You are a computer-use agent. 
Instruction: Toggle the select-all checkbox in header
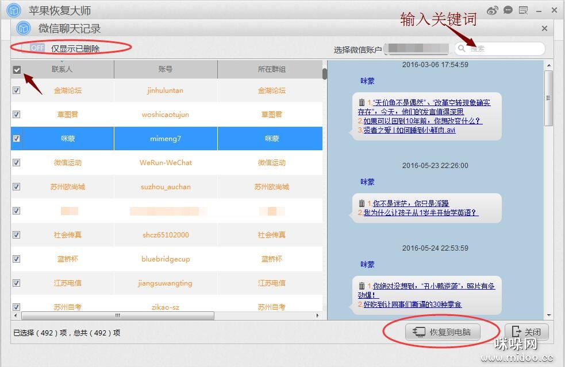click(x=17, y=70)
